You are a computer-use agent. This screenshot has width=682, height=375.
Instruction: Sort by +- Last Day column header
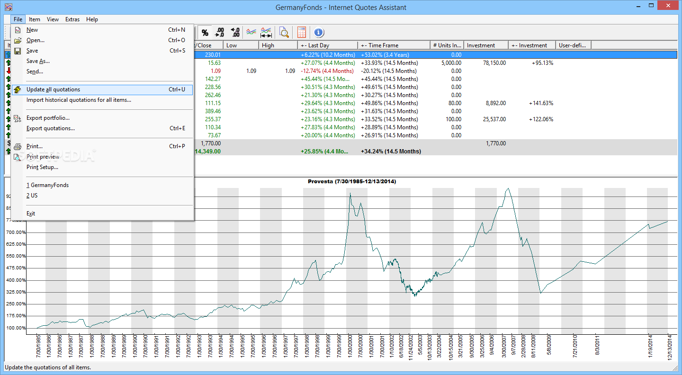coord(328,45)
